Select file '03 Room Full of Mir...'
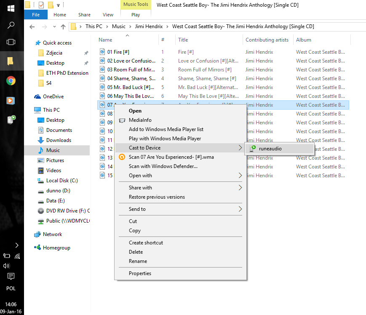This screenshot has height=315, width=366. (131, 70)
